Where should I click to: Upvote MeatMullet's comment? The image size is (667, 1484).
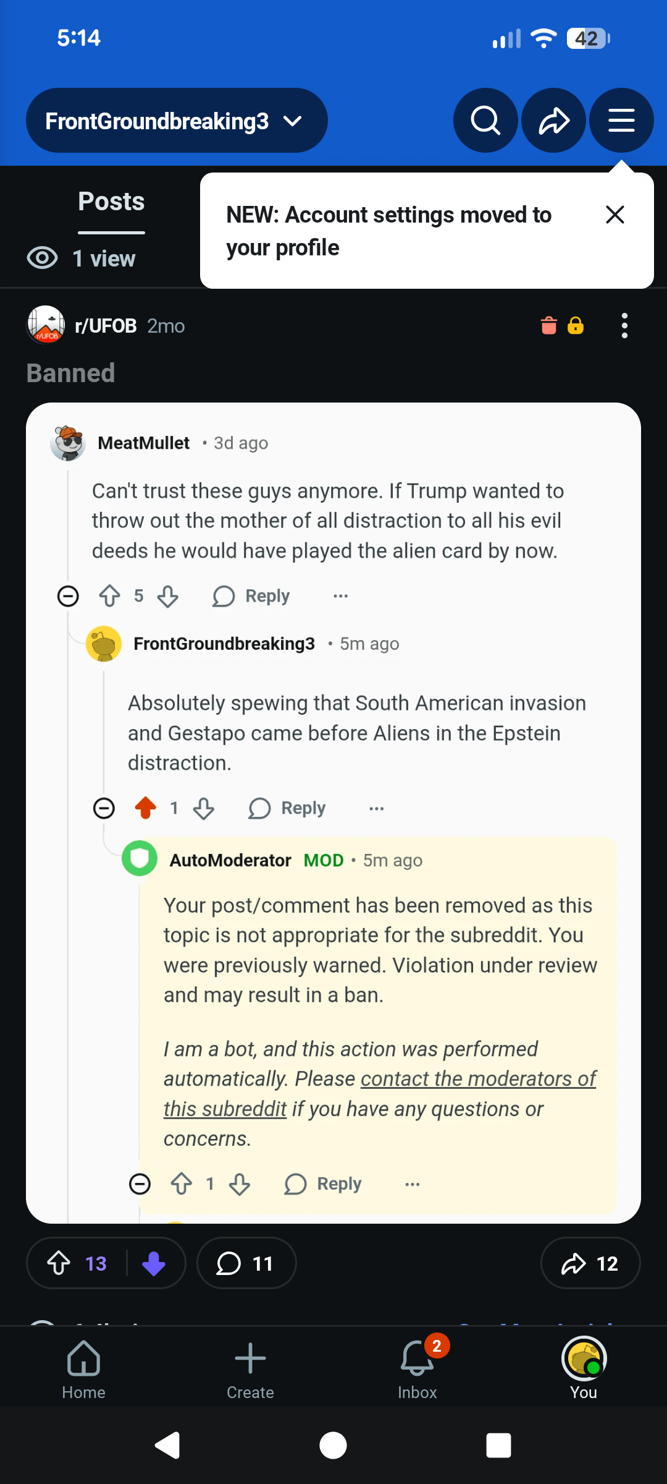click(x=110, y=596)
